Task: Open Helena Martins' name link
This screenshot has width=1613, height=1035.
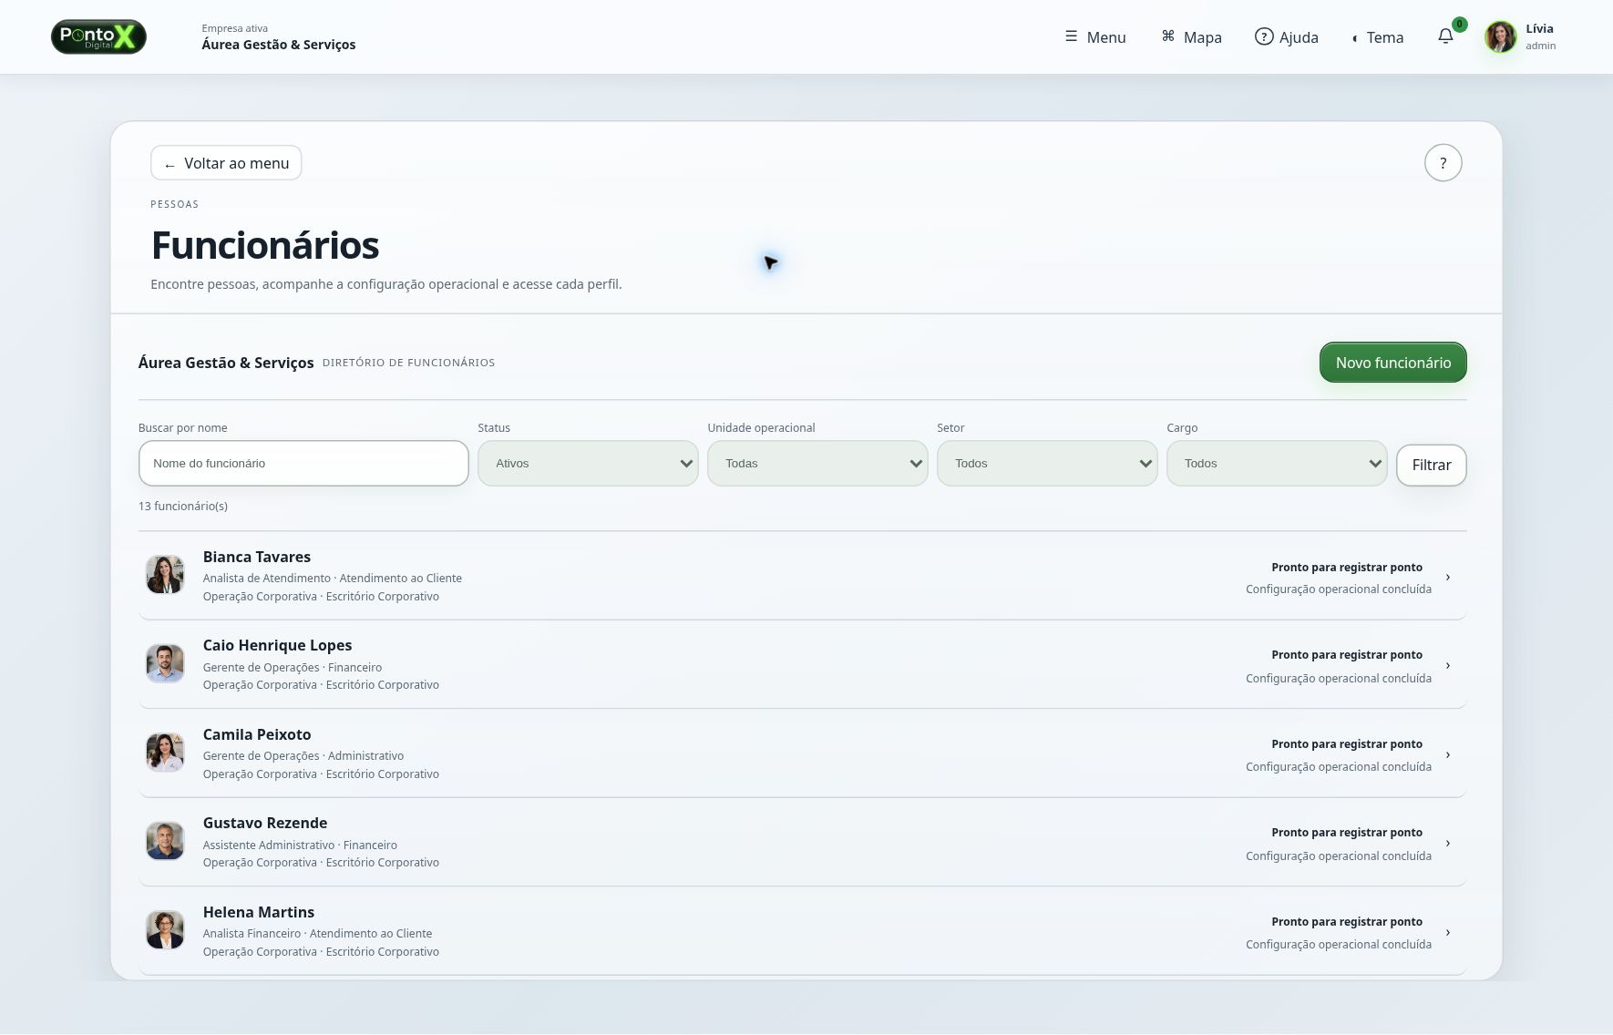Action: [259, 912]
